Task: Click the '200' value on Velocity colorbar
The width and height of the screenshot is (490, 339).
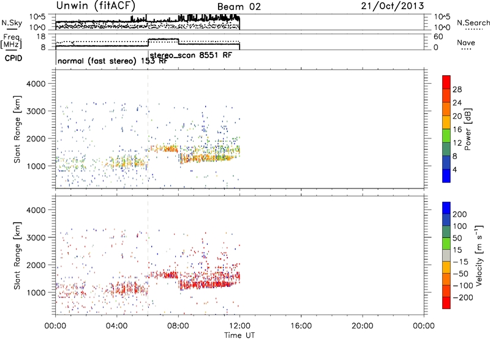Action: click(460, 214)
